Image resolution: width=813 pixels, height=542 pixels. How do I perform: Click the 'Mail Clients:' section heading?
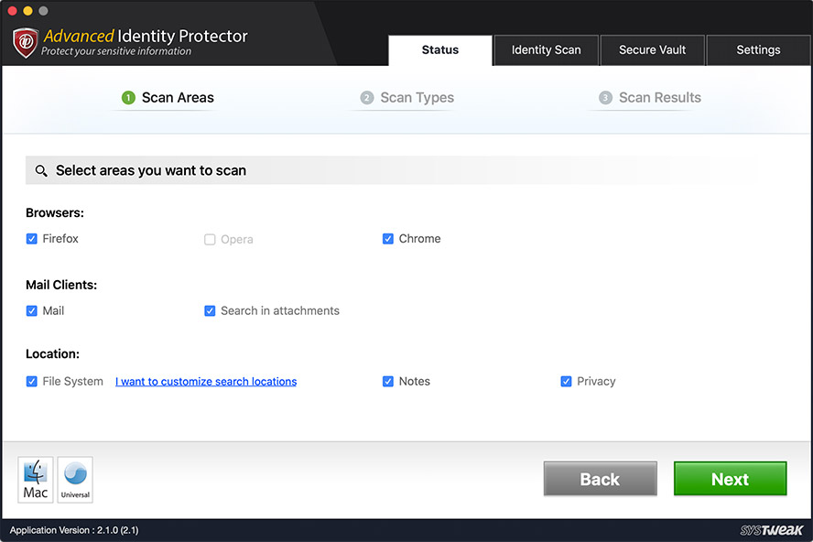61,285
